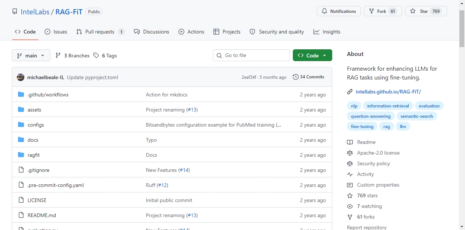
Task: Click folder icon beside configs
Action: coord(21,125)
